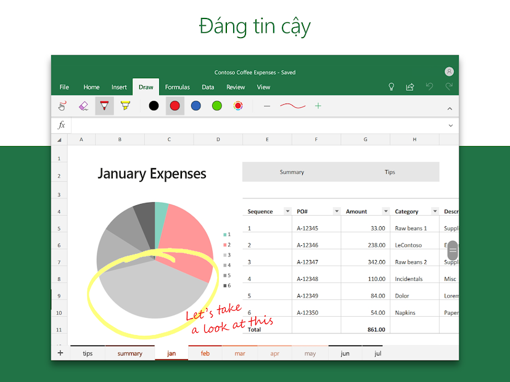This screenshot has height=382, width=510.
Task: Open Share via the share icon
Action: (x=409, y=87)
